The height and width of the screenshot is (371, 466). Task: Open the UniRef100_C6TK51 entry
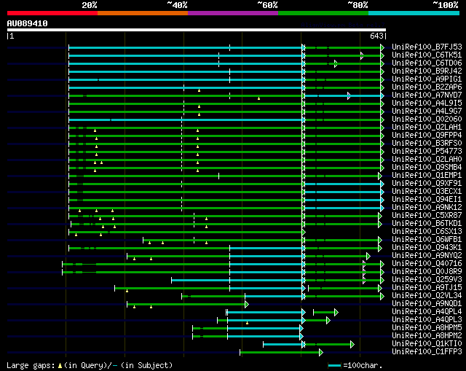(x=427, y=55)
